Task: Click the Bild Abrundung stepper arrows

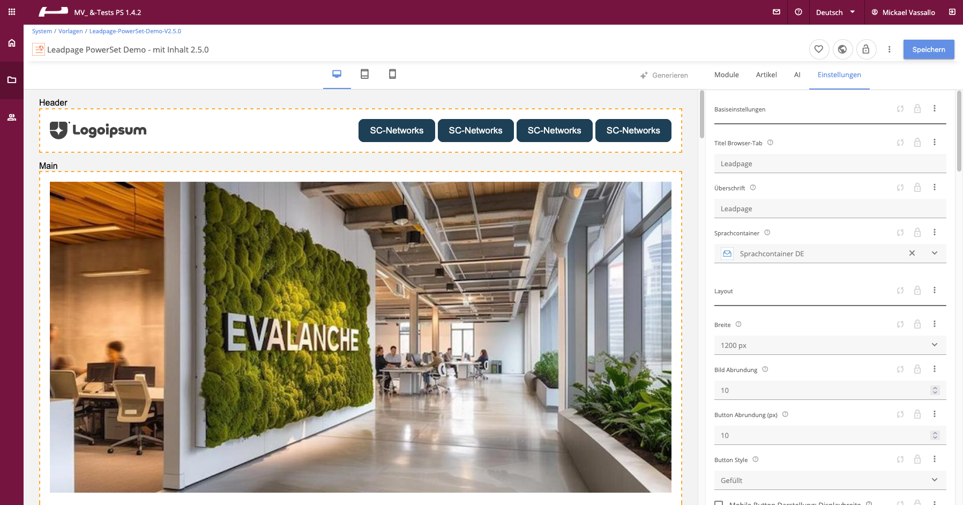Action: (935, 390)
